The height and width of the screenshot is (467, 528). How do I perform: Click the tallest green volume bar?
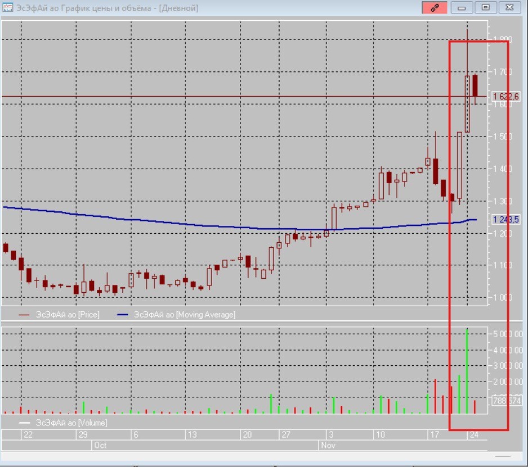pyautogui.click(x=467, y=371)
